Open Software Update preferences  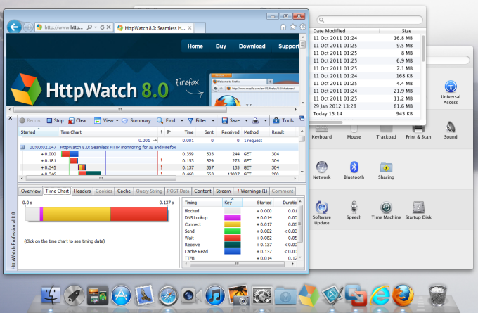pos(322,213)
